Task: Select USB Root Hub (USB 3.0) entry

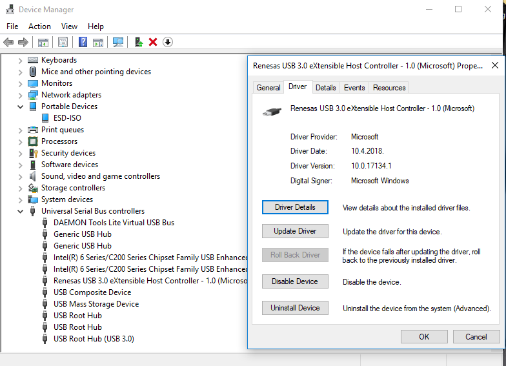Action: 94,339
